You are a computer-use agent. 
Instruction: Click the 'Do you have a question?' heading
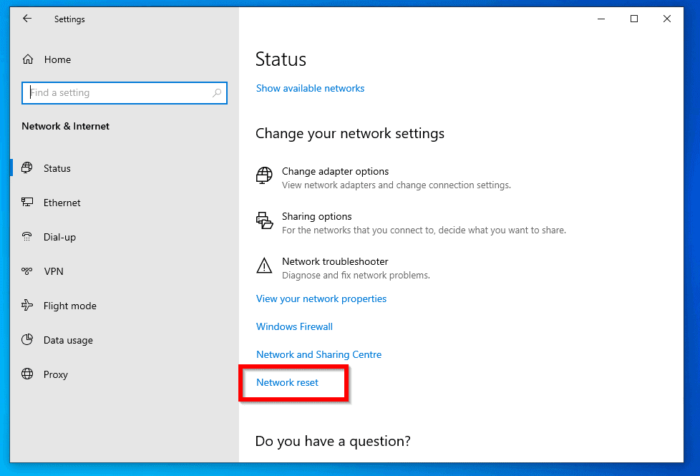[x=333, y=441]
